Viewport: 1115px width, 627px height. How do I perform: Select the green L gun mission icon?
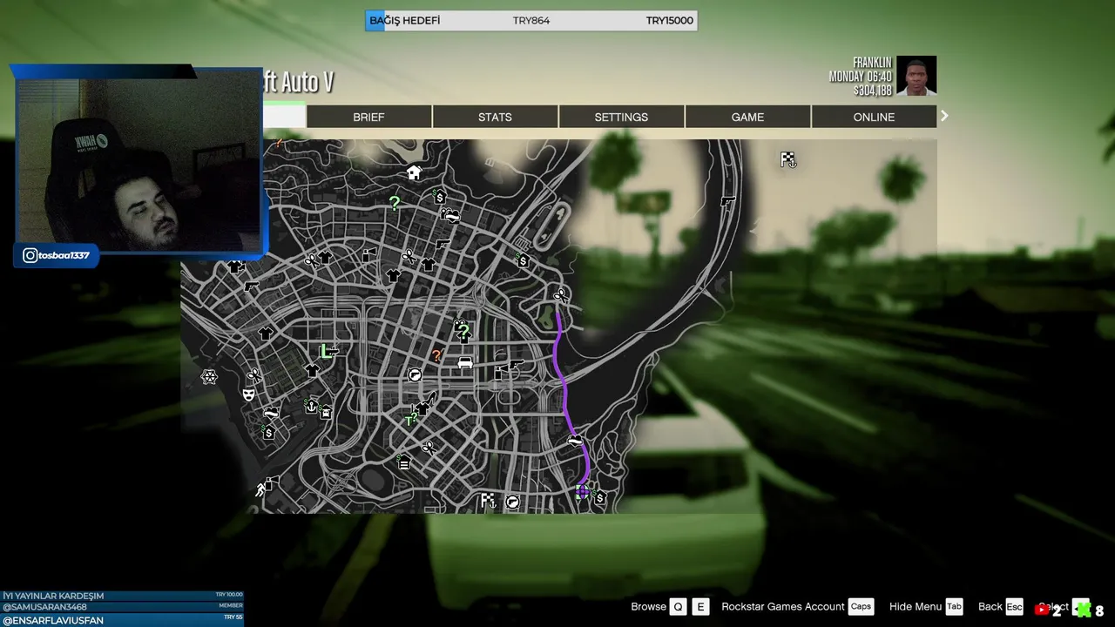tap(328, 351)
